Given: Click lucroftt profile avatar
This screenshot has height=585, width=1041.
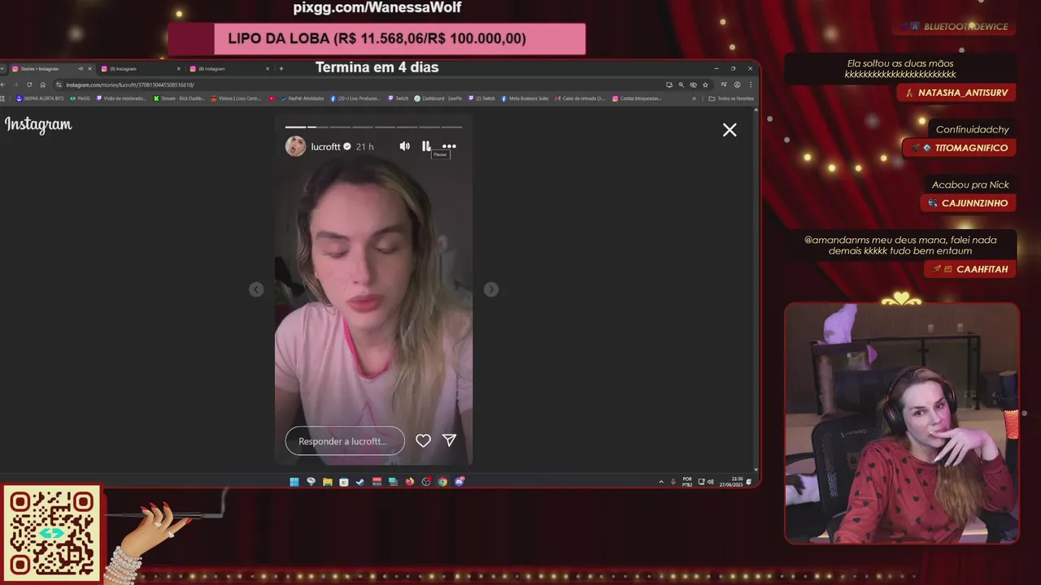Looking at the screenshot, I should pos(295,146).
